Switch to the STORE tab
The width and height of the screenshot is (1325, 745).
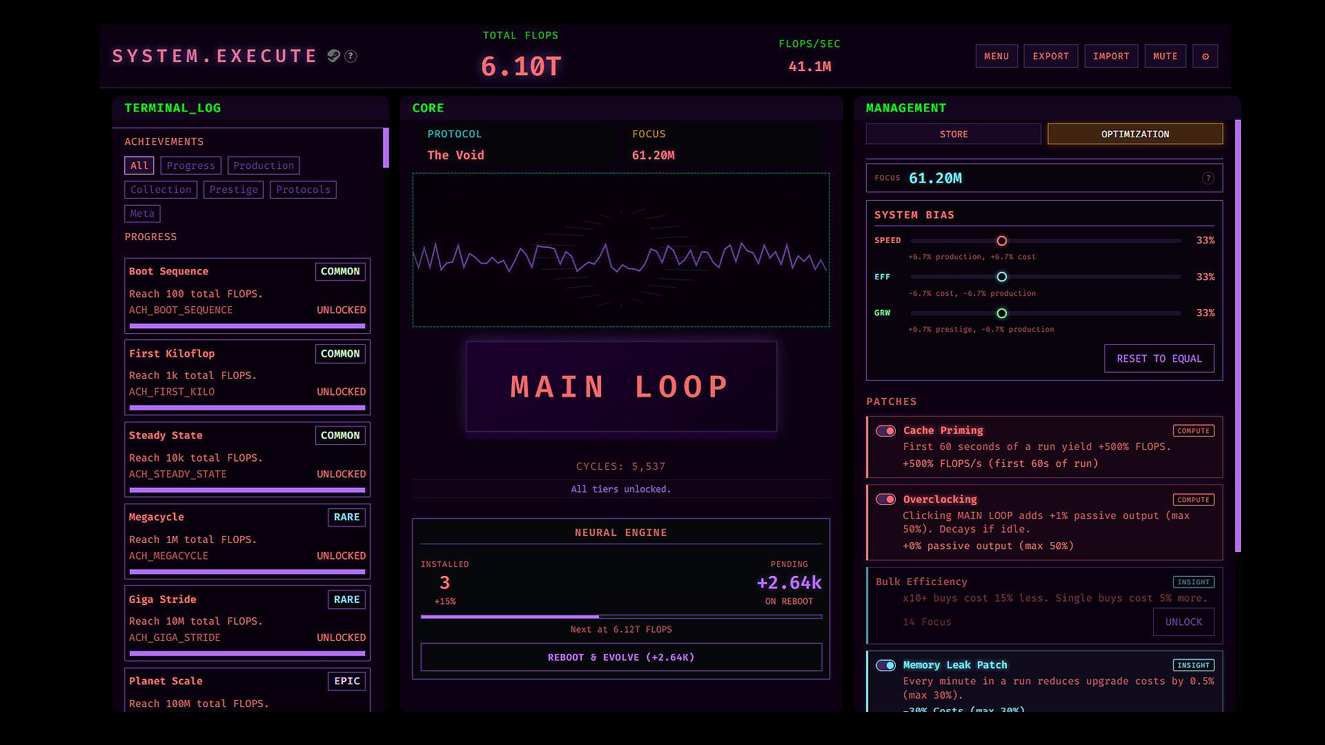(953, 134)
